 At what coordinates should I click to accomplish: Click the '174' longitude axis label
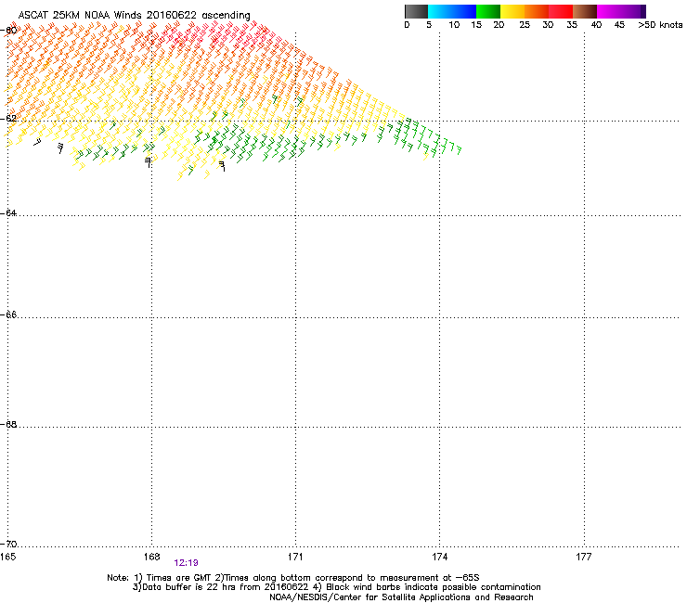(439, 557)
